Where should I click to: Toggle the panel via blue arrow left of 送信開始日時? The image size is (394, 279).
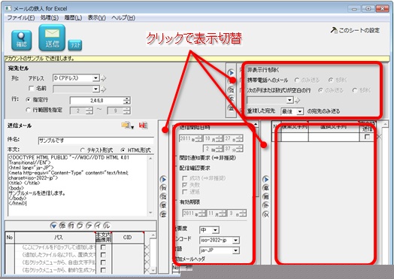pyautogui.click(x=163, y=179)
